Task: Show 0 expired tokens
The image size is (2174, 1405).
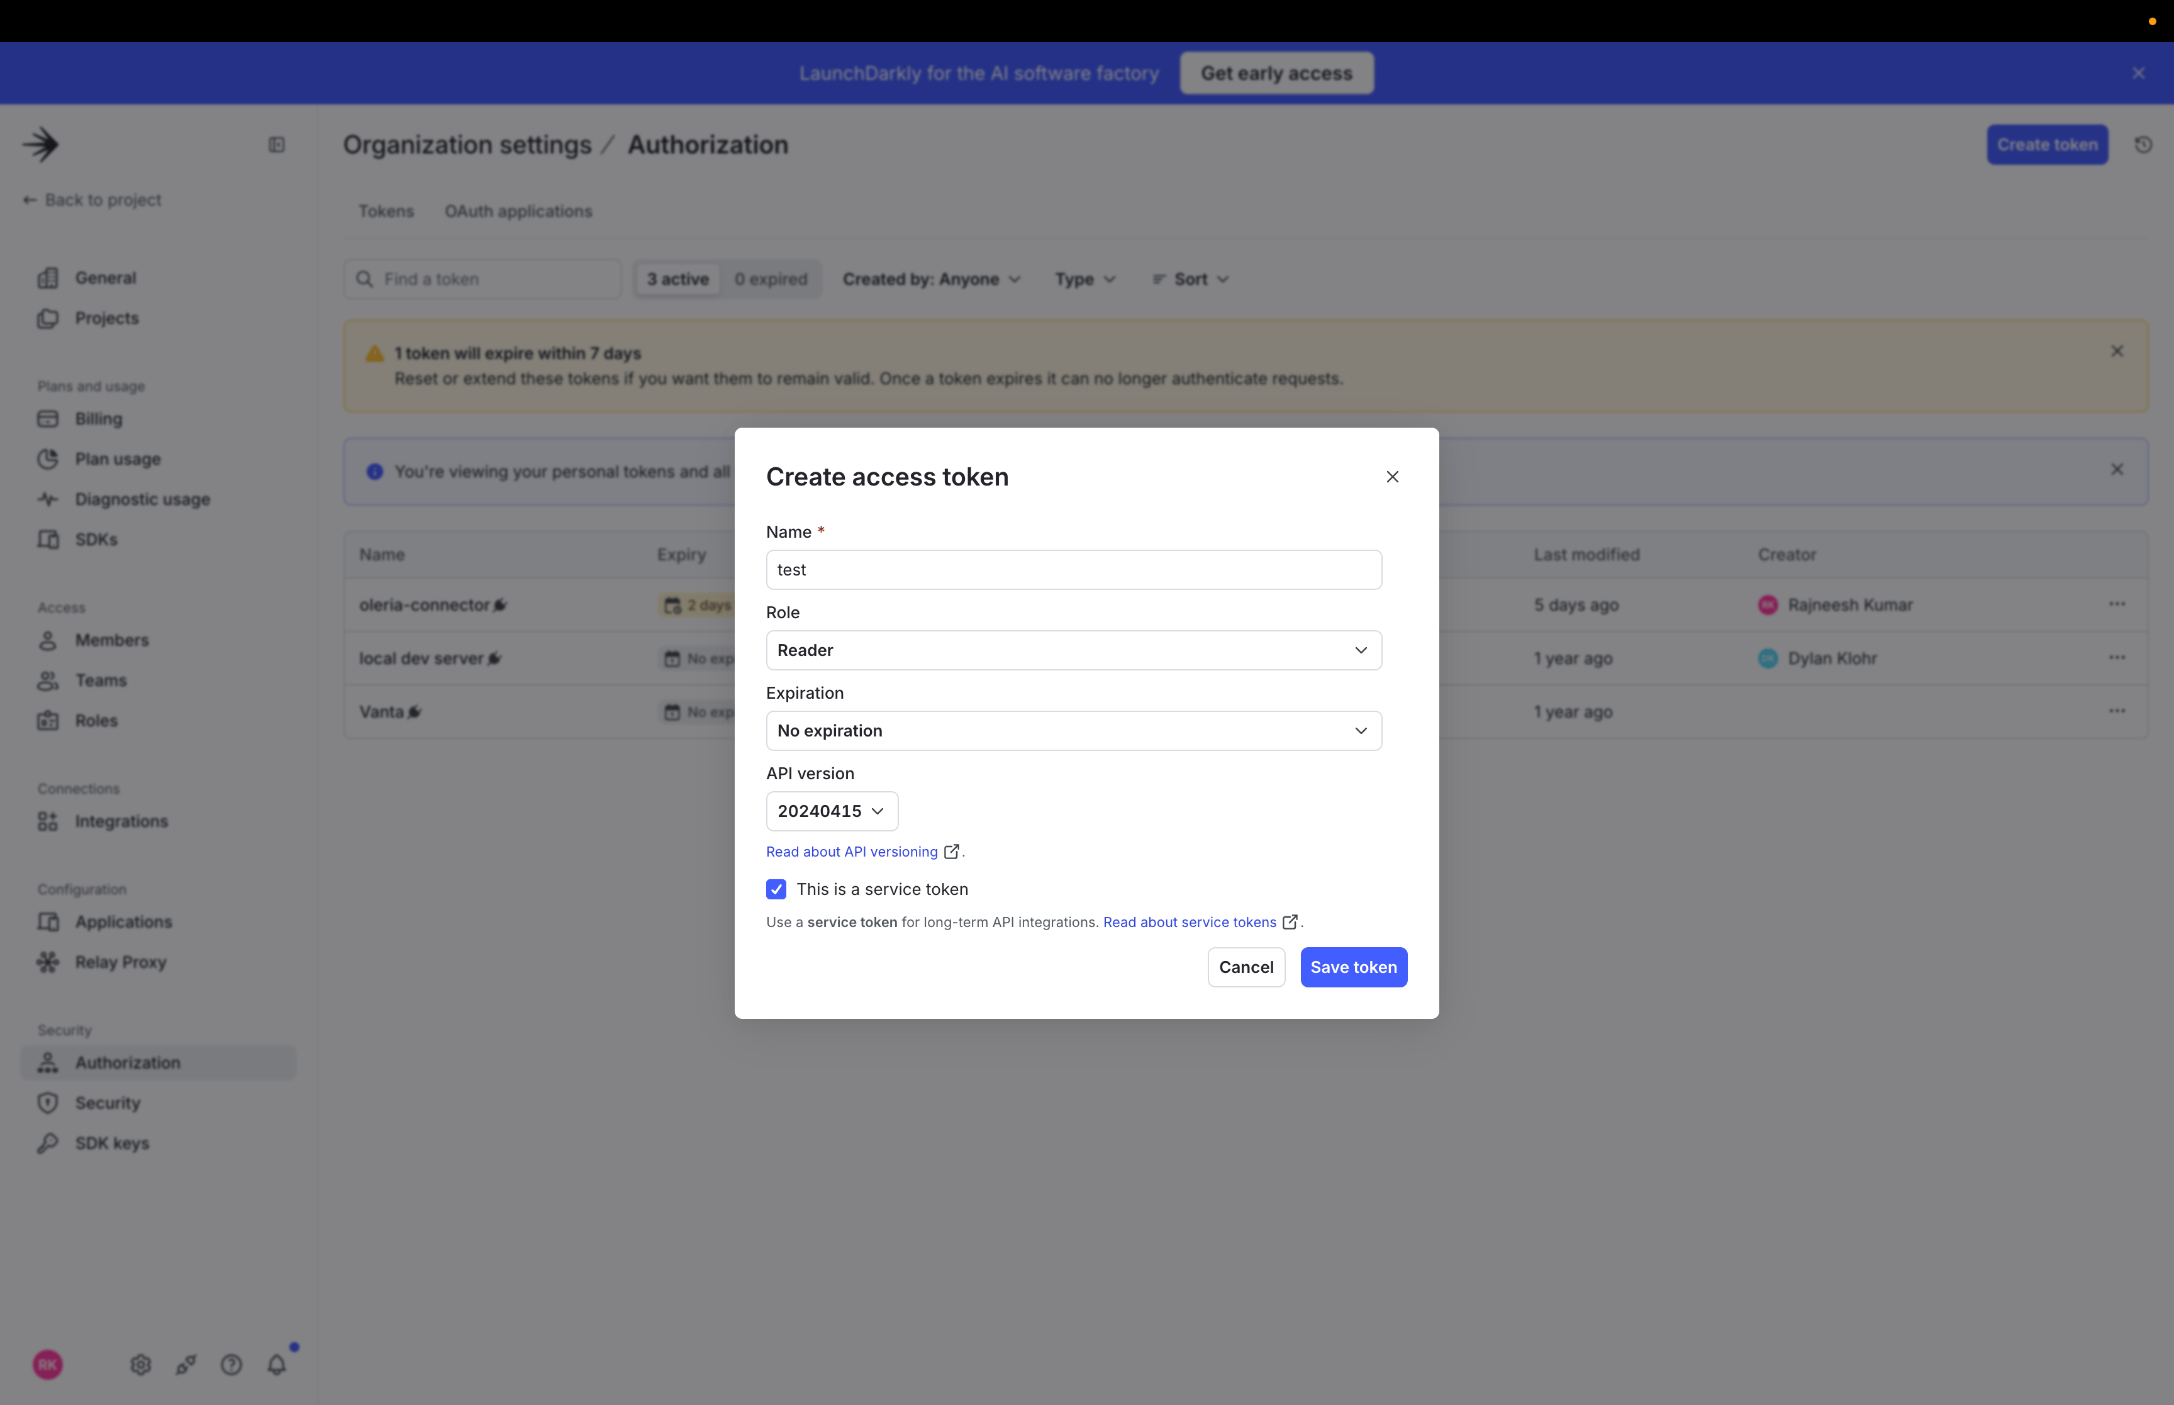Action: pyautogui.click(x=771, y=279)
